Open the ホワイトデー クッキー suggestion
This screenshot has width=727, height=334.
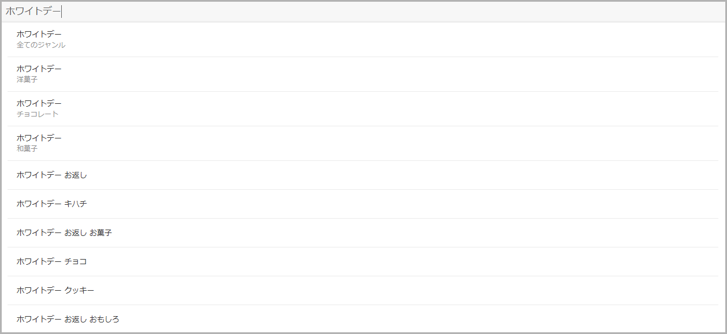tap(363, 290)
